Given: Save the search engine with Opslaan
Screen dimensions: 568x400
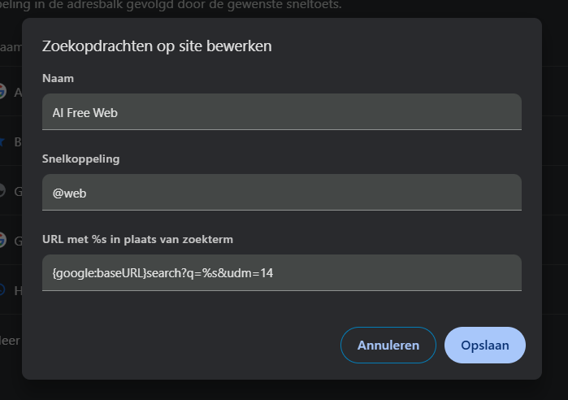Looking at the screenshot, I should coord(484,346).
